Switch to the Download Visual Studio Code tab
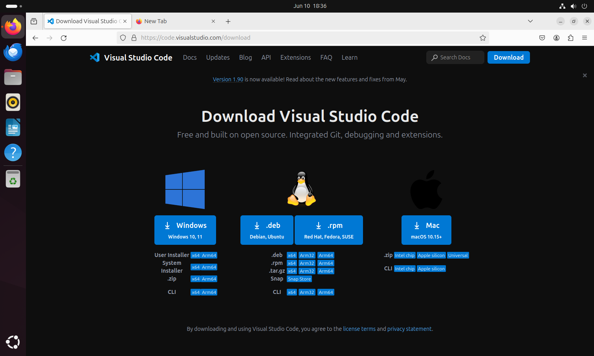This screenshot has width=594, height=356. pyautogui.click(x=88, y=21)
